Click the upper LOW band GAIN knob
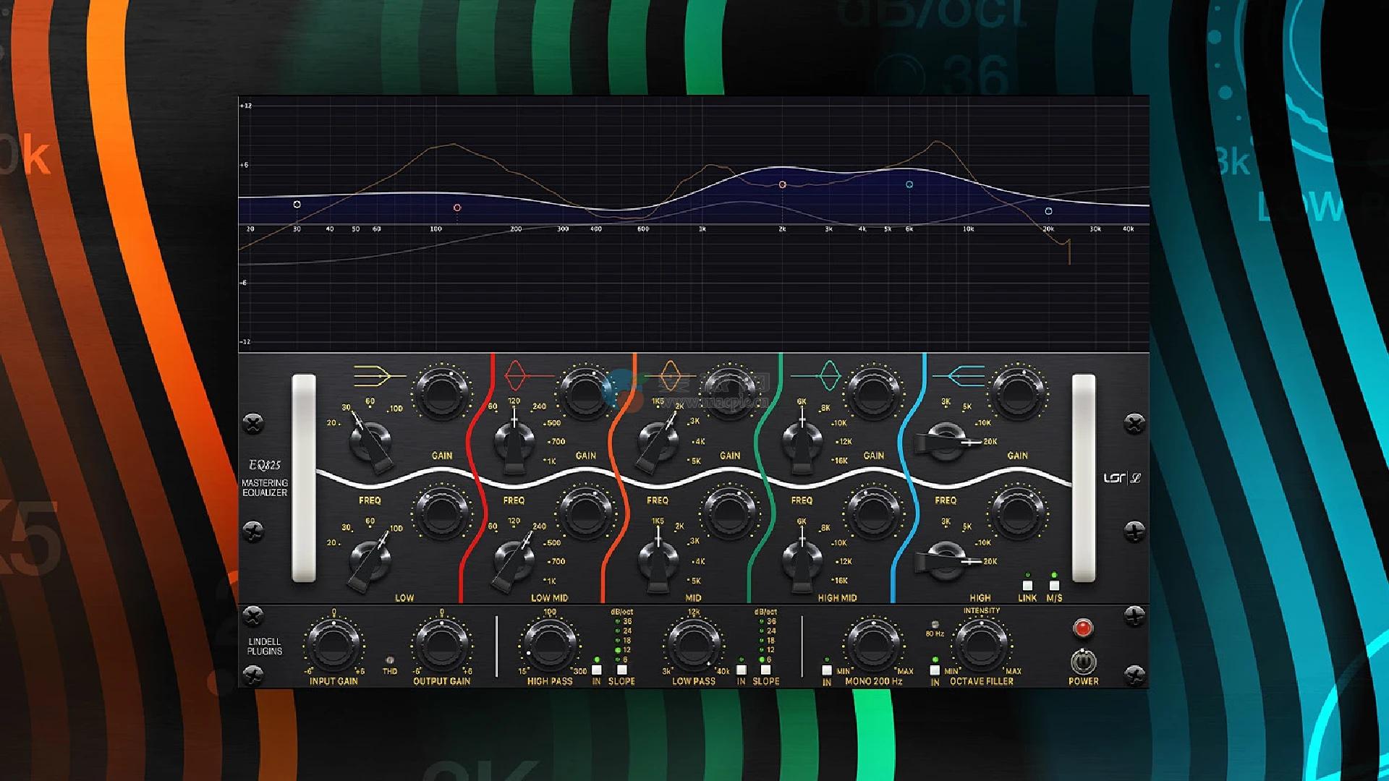 441,394
